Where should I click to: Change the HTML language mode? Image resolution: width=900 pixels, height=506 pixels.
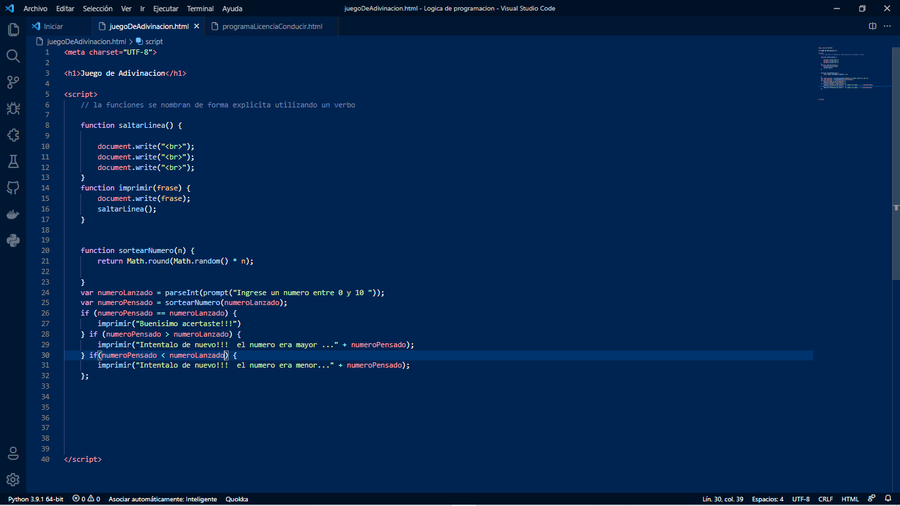click(850, 499)
